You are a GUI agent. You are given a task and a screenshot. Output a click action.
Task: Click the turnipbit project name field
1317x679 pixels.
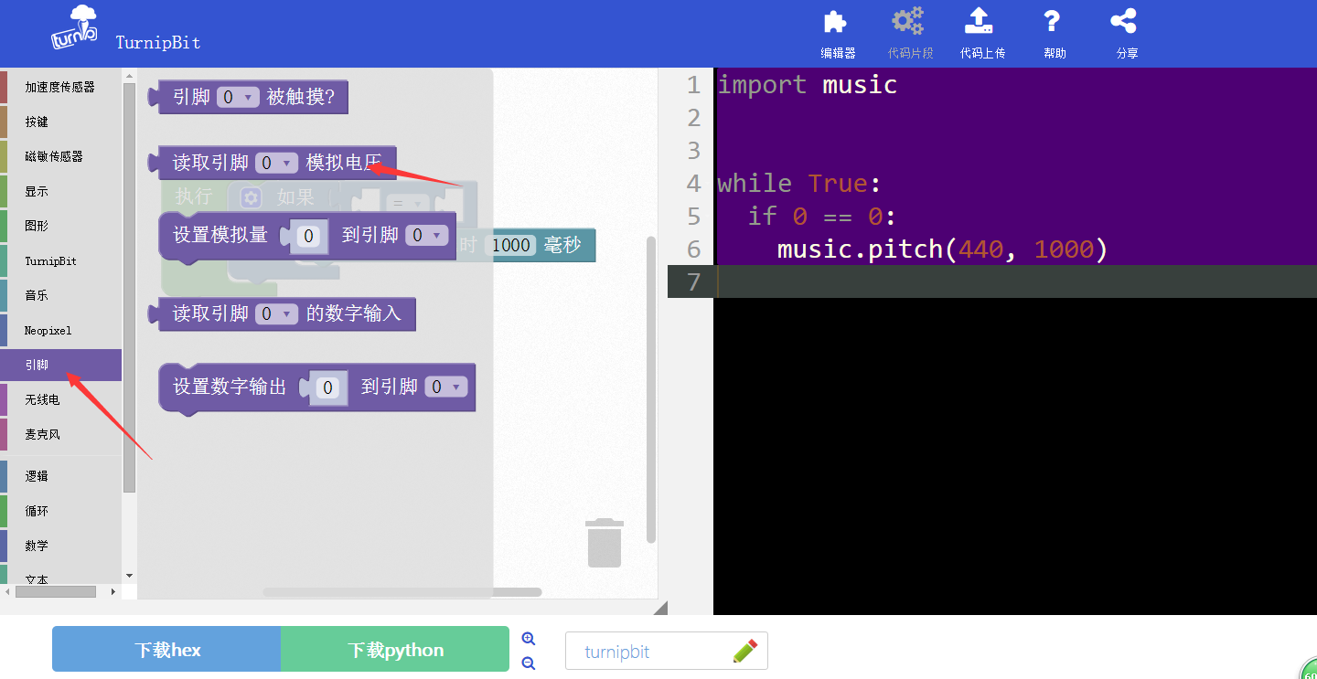click(667, 652)
